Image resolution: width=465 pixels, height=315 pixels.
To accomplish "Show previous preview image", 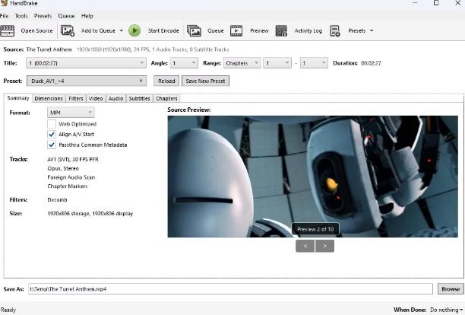I will [x=305, y=246].
